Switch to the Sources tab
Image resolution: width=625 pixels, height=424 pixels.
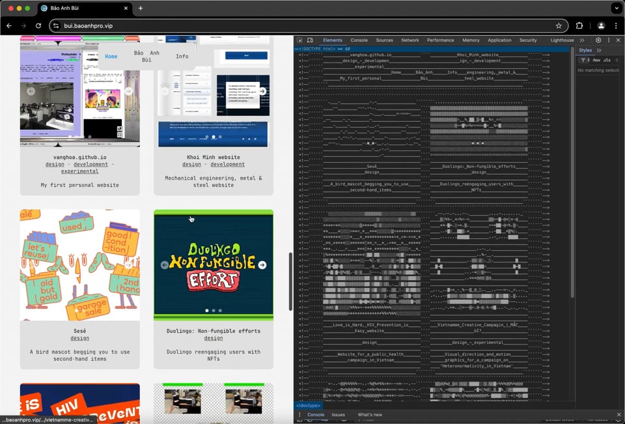tap(384, 40)
